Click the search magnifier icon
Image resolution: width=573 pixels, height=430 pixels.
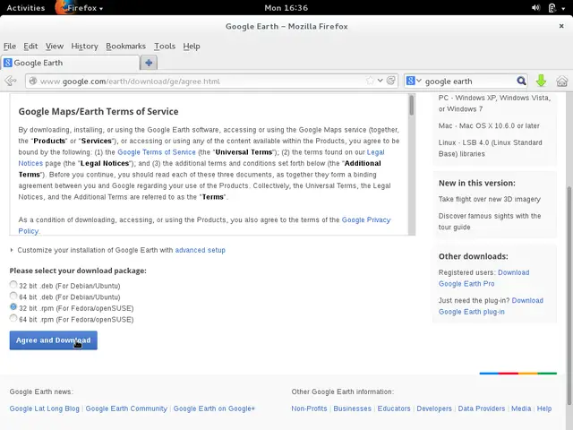click(x=521, y=81)
